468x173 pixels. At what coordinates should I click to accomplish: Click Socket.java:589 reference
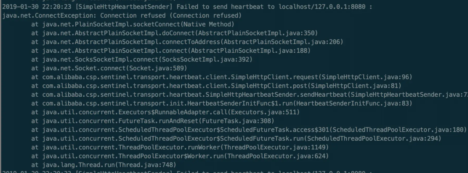156,68
